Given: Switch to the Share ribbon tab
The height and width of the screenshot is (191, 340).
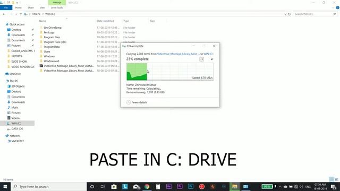Looking at the screenshot, I should tap(31, 7).
